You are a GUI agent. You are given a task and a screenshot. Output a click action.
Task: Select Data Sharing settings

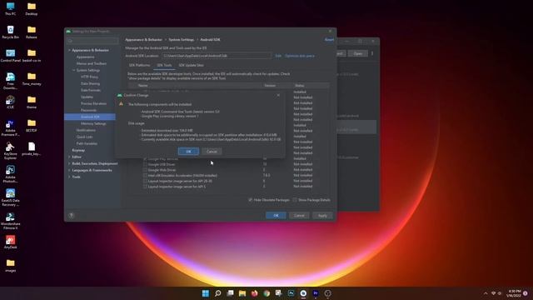click(x=90, y=83)
